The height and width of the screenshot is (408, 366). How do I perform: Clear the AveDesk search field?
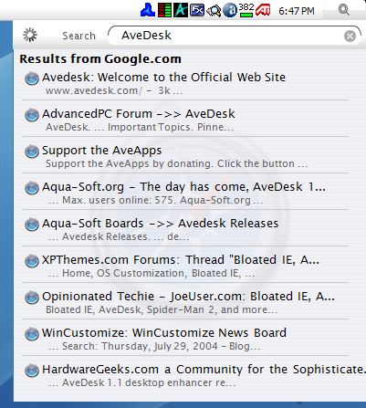point(350,36)
